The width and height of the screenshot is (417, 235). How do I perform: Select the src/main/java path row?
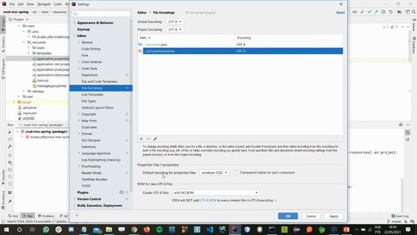[x=240, y=44]
